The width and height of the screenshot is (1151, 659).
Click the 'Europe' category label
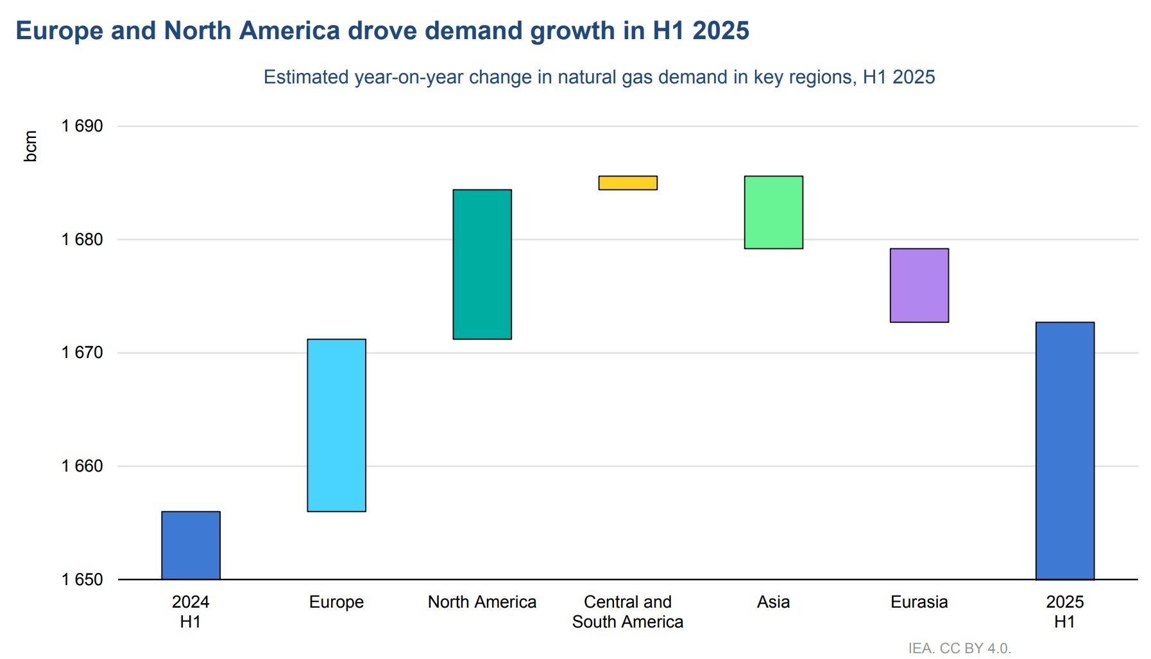click(x=336, y=602)
